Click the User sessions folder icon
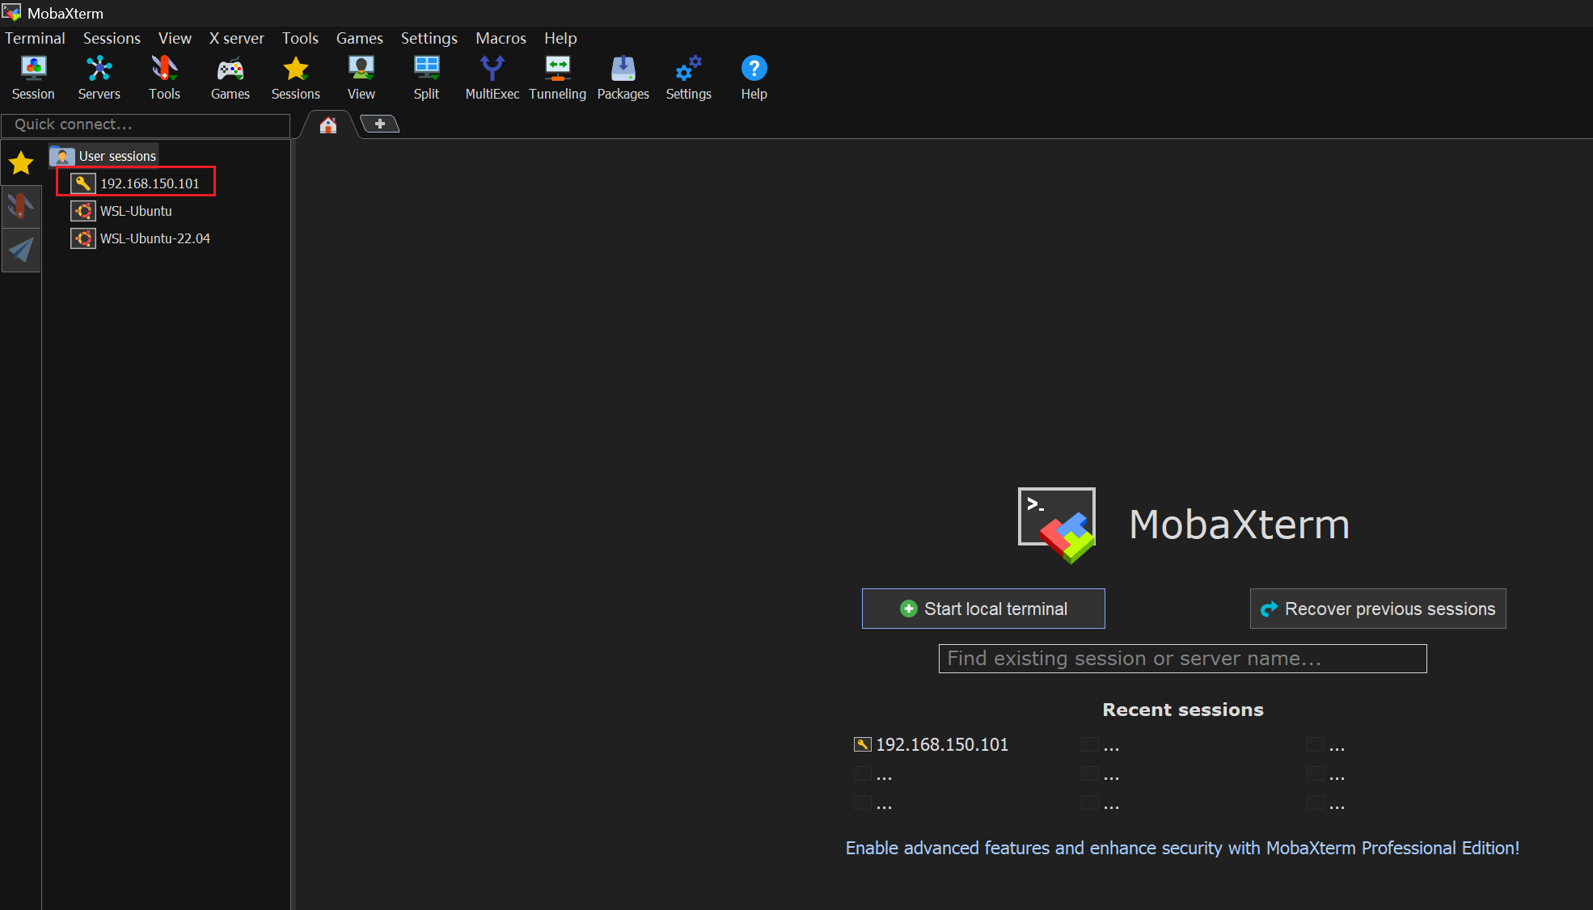The image size is (1593, 910). 62,156
